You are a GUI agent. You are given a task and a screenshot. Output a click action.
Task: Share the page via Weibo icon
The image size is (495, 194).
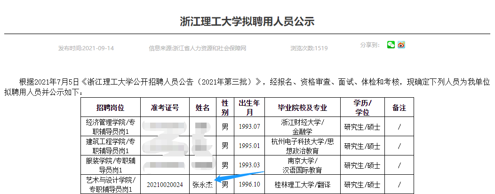(401, 45)
